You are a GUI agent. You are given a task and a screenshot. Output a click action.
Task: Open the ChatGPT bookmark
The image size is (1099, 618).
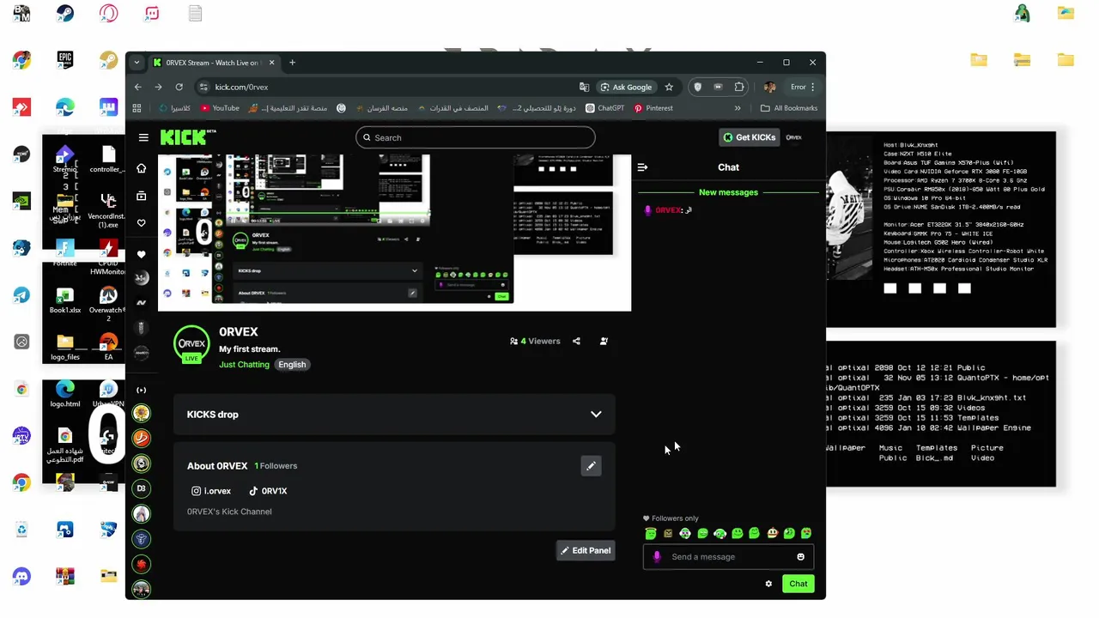point(604,108)
